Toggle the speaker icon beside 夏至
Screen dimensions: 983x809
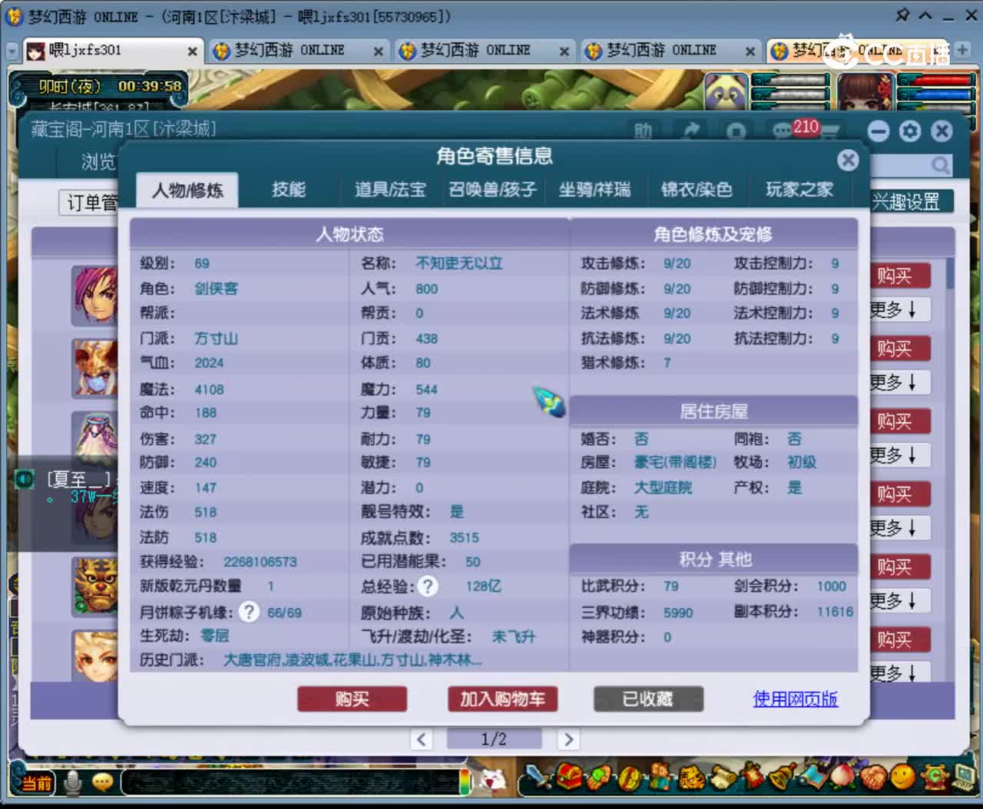(x=25, y=480)
